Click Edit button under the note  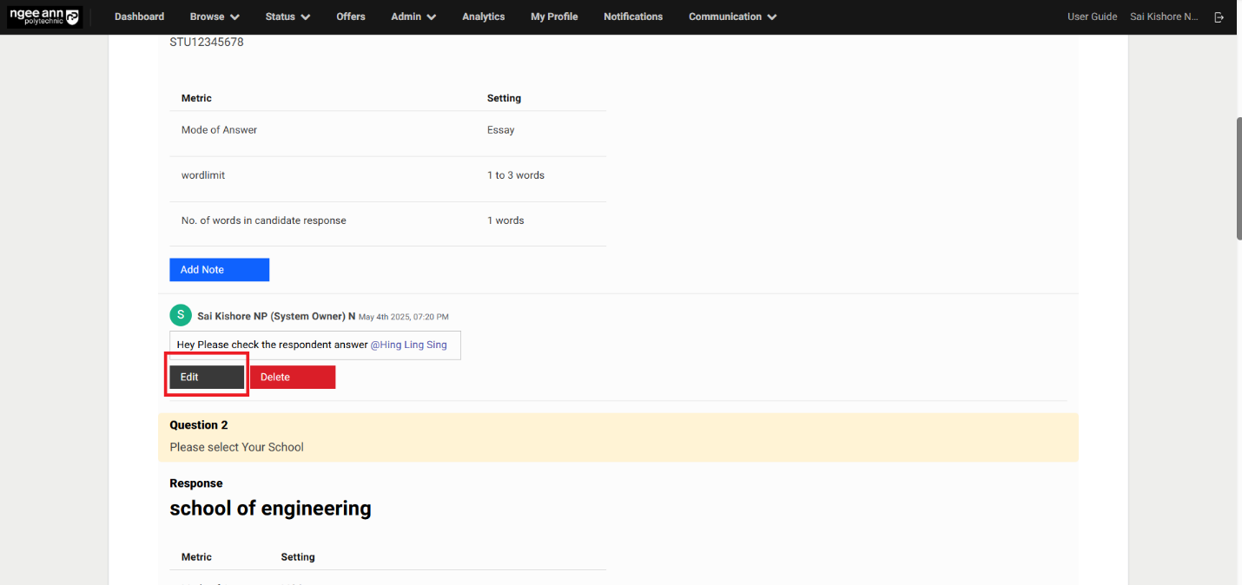point(207,377)
